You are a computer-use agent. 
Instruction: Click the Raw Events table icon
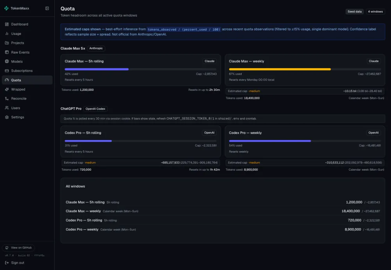(7, 52)
